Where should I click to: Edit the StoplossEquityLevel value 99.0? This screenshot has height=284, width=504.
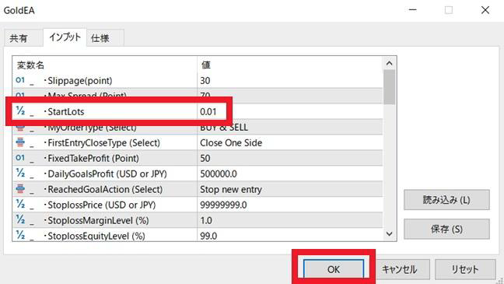(208, 236)
